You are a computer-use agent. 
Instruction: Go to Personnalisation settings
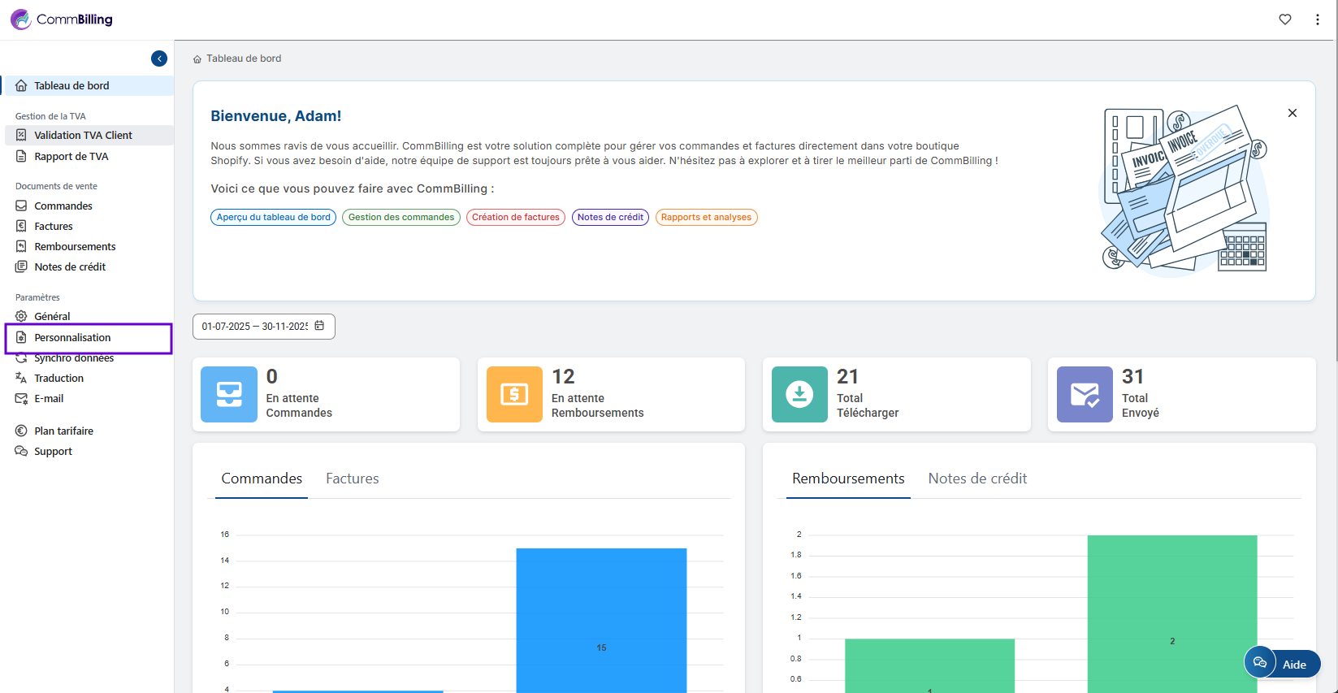click(72, 338)
